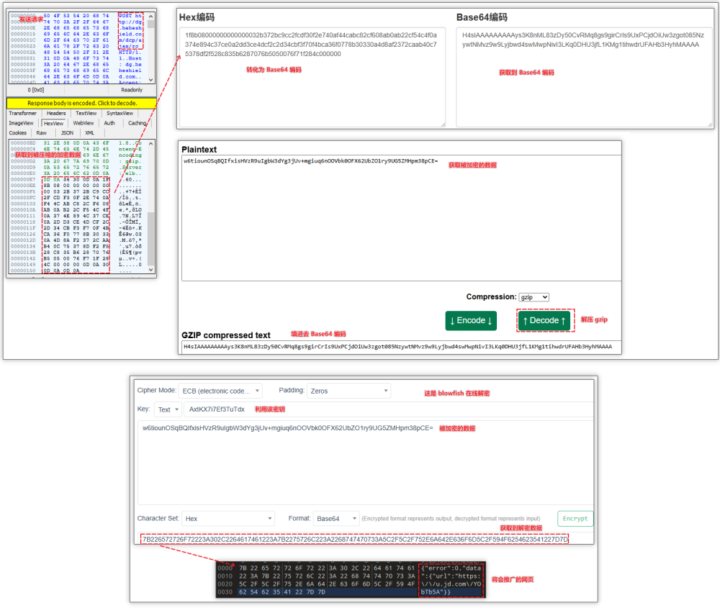Open the Key type Text dropdown
Viewport: 720px width, 608px height.
pyautogui.click(x=168, y=409)
